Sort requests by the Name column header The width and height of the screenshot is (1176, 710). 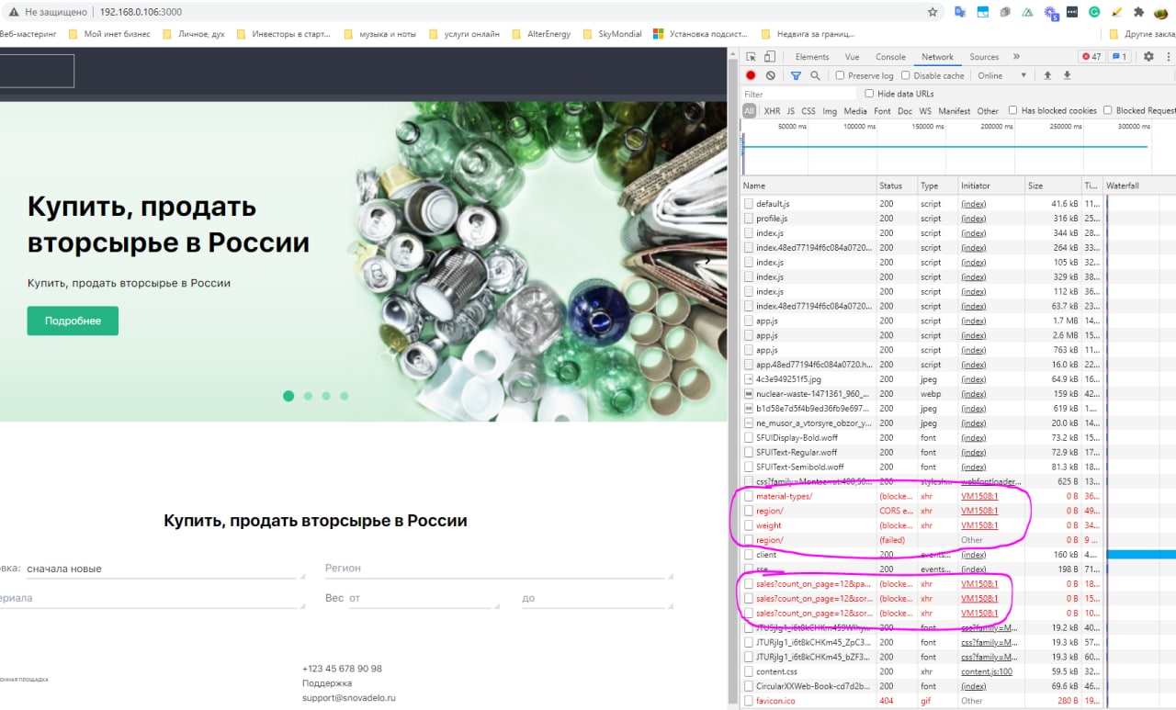tap(808, 186)
